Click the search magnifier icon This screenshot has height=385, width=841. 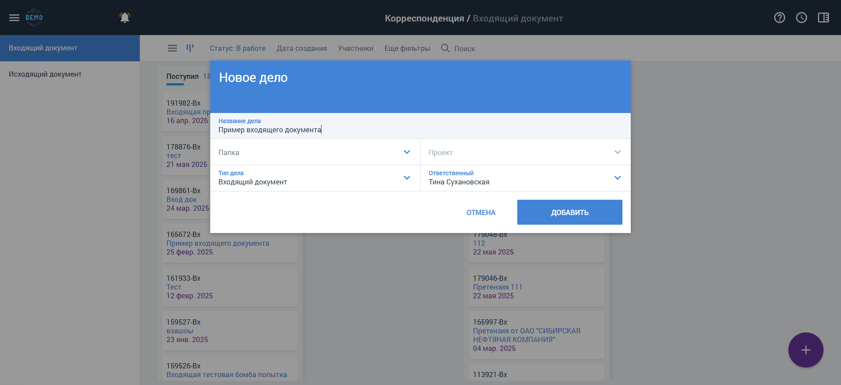pyautogui.click(x=445, y=48)
